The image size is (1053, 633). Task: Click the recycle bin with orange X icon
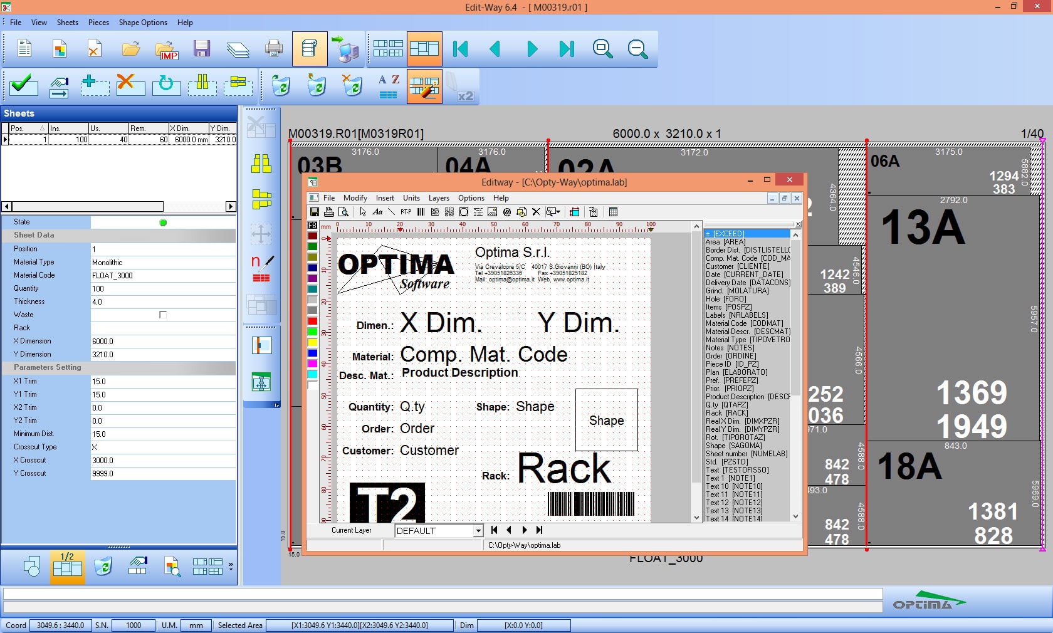click(353, 85)
